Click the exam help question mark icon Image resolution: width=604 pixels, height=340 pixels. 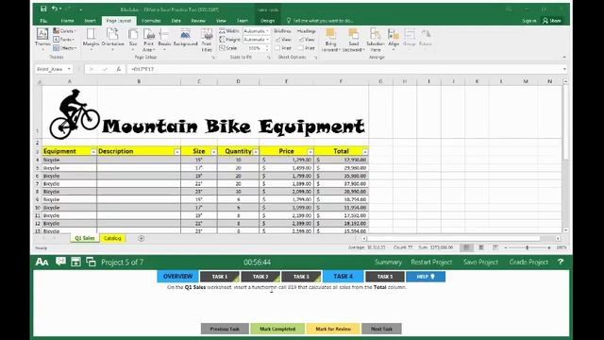click(561, 262)
